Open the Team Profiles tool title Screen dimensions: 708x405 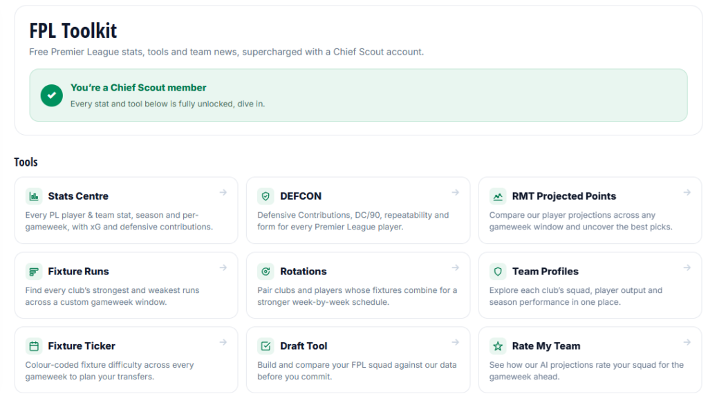pos(545,272)
